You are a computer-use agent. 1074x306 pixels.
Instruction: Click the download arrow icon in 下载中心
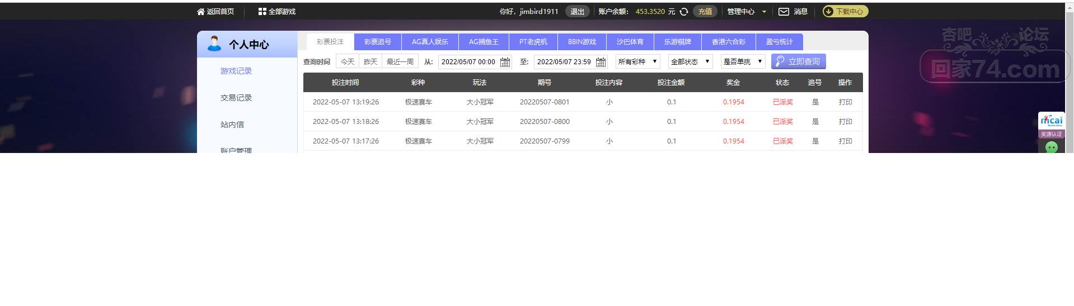828,11
